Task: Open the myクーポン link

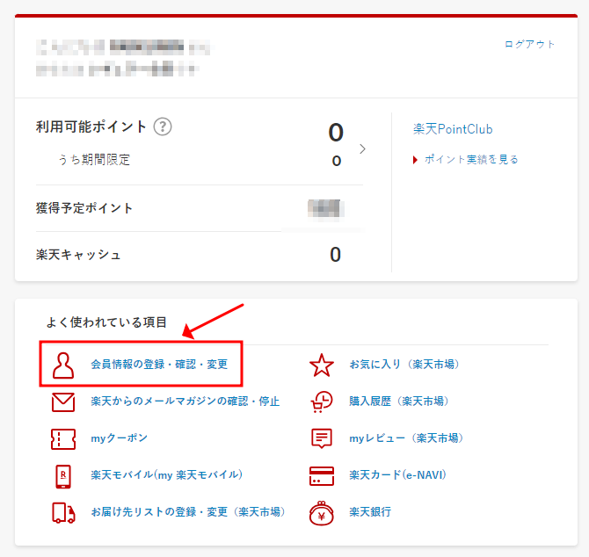Action: [119, 438]
